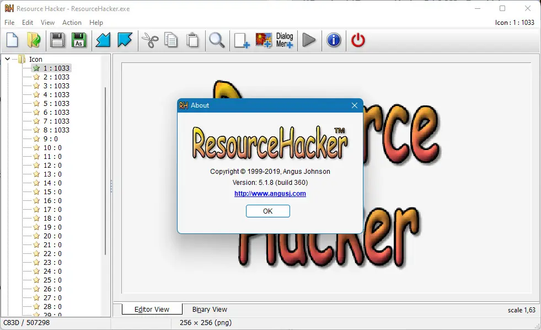
Task: Select tree item 26 : 0
Action: pyautogui.click(x=52, y=289)
